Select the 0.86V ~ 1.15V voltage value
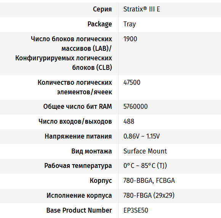This screenshot has height=218, width=221. (x=141, y=136)
